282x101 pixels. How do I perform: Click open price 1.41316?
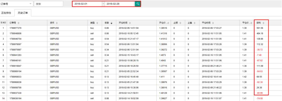(x=163, y=33)
